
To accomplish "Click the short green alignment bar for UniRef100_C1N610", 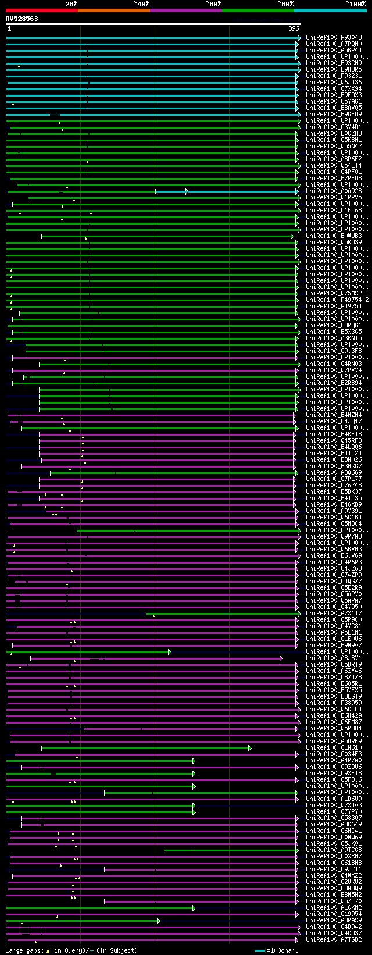I will [146, 748].
